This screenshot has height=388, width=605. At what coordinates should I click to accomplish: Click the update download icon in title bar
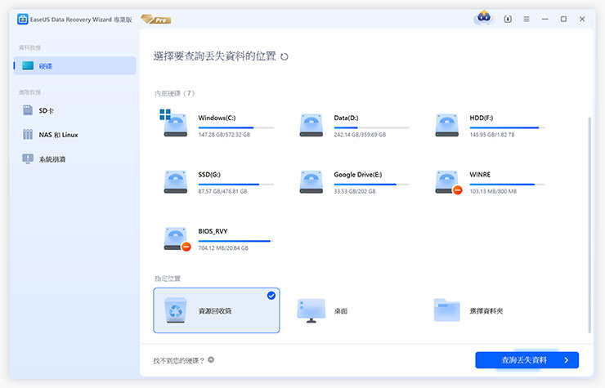pyautogui.click(x=508, y=19)
